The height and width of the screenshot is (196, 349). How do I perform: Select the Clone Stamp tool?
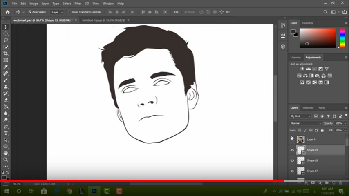click(x=6, y=87)
